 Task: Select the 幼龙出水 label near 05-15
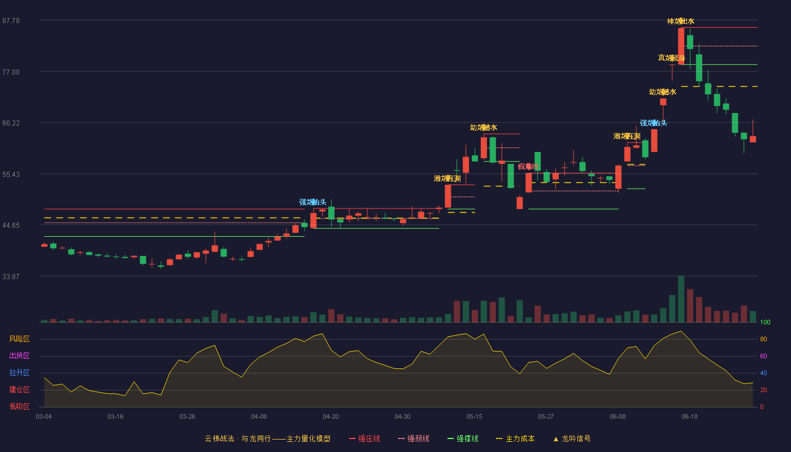(484, 127)
